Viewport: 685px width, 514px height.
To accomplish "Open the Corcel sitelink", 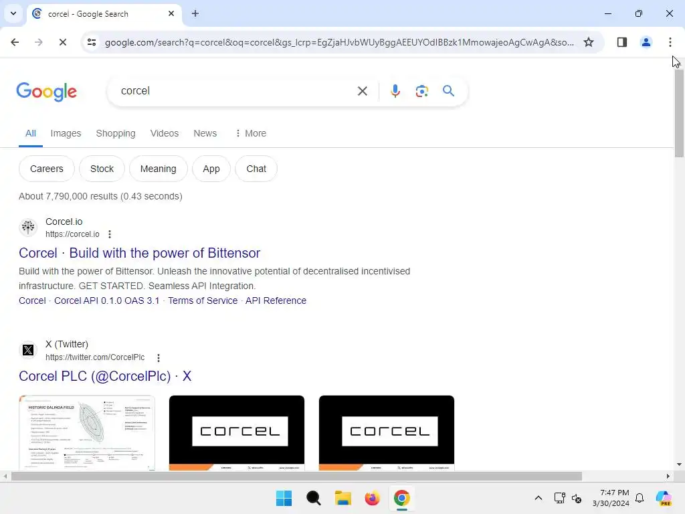I will pos(32,301).
